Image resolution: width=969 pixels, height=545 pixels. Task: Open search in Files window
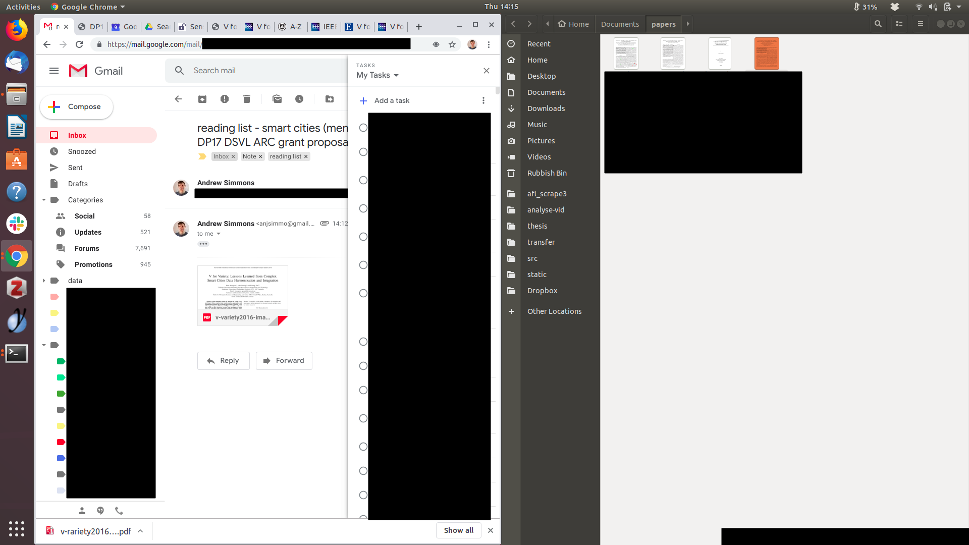coord(878,24)
